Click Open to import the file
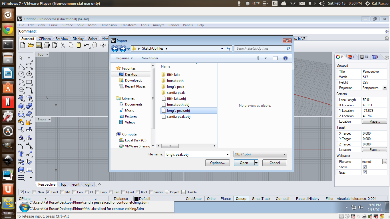The height and width of the screenshot is (219, 390). [x=244, y=163]
